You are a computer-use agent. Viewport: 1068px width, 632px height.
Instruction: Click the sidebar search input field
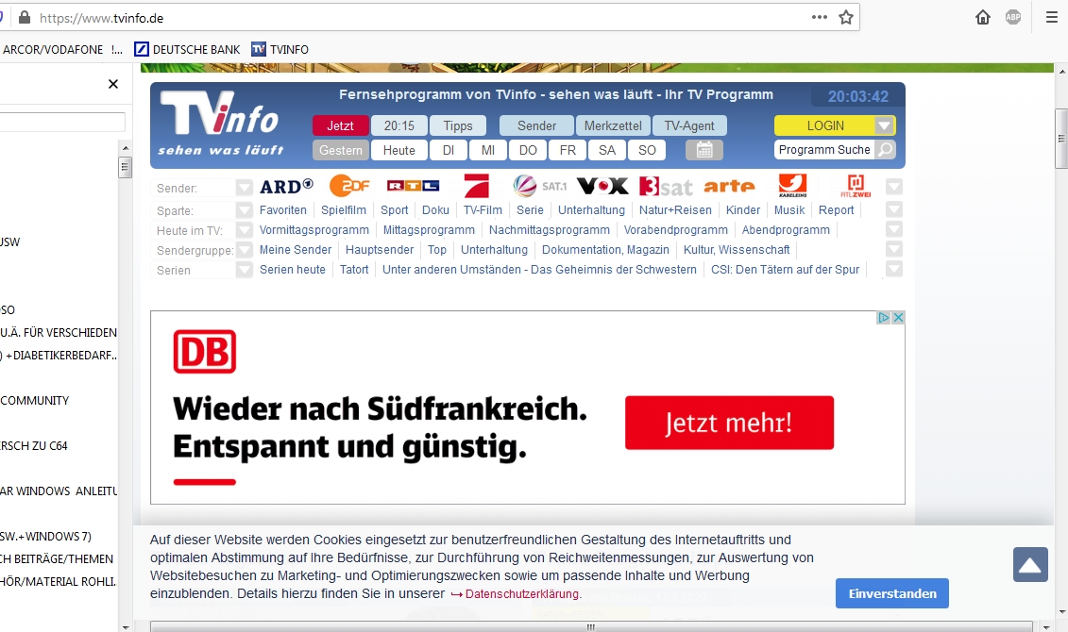point(62,122)
